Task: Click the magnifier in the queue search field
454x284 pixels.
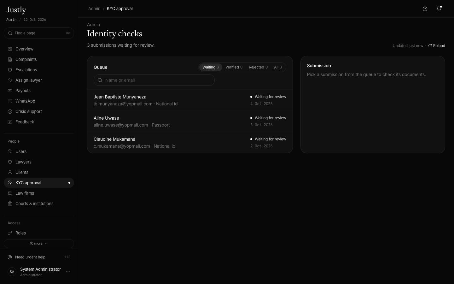Action: [100, 80]
